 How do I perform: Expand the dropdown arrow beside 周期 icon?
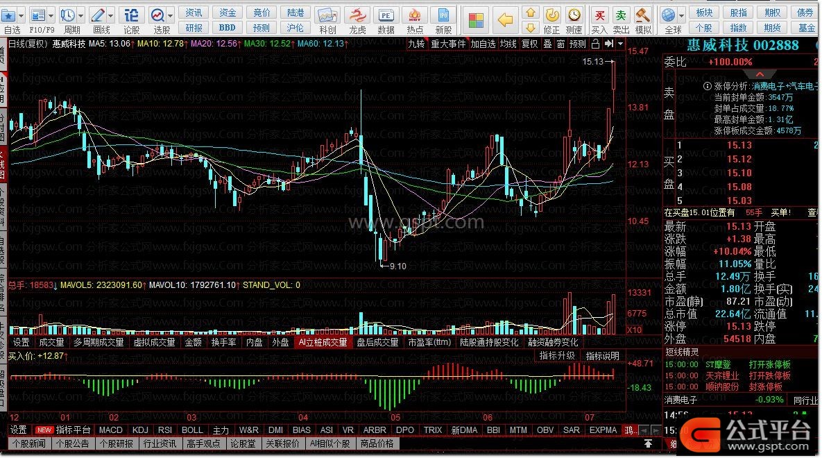tap(80, 16)
